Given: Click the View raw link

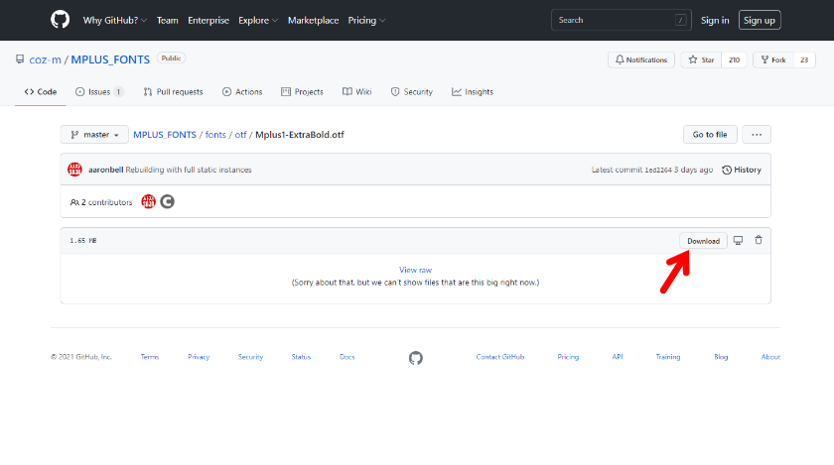Looking at the screenshot, I should [x=415, y=270].
